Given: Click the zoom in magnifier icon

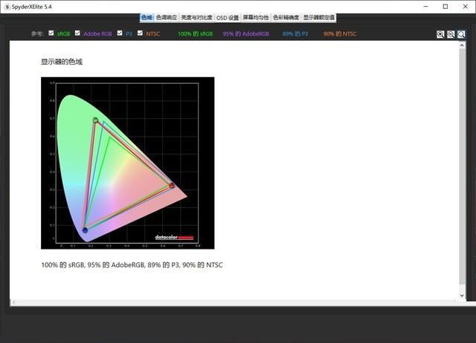Looking at the screenshot, I should tap(440, 34).
